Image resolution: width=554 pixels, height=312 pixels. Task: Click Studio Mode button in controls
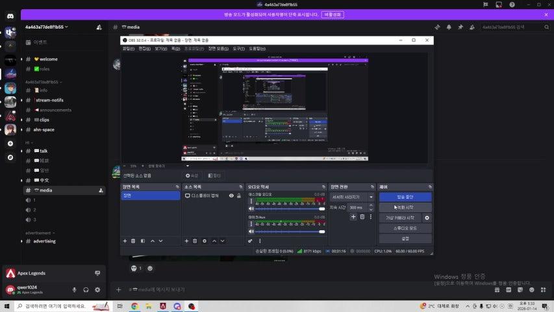pyautogui.click(x=405, y=228)
